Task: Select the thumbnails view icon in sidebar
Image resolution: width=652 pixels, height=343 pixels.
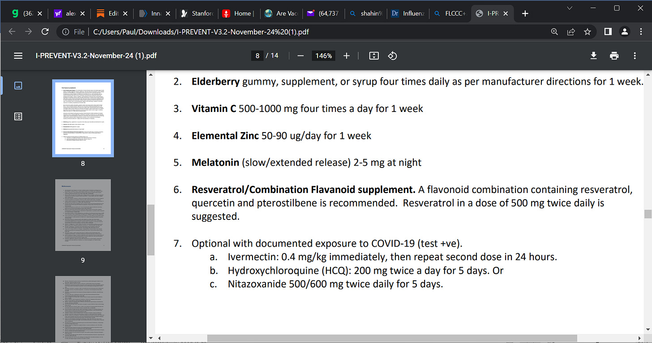Action: [x=18, y=85]
